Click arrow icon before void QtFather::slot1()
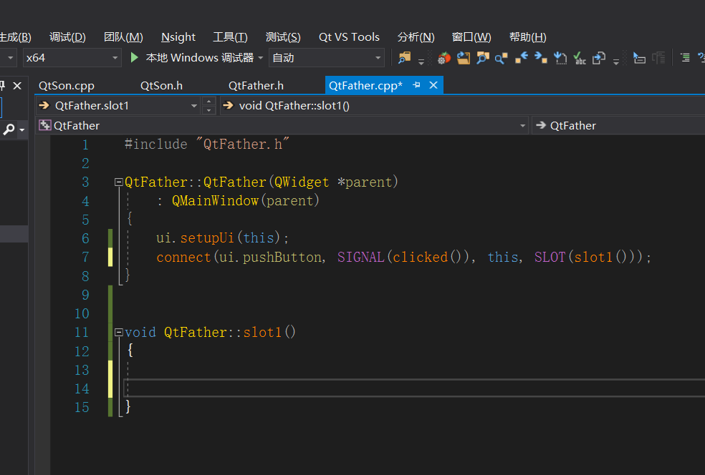This screenshot has height=475, width=705. click(x=229, y=105)
